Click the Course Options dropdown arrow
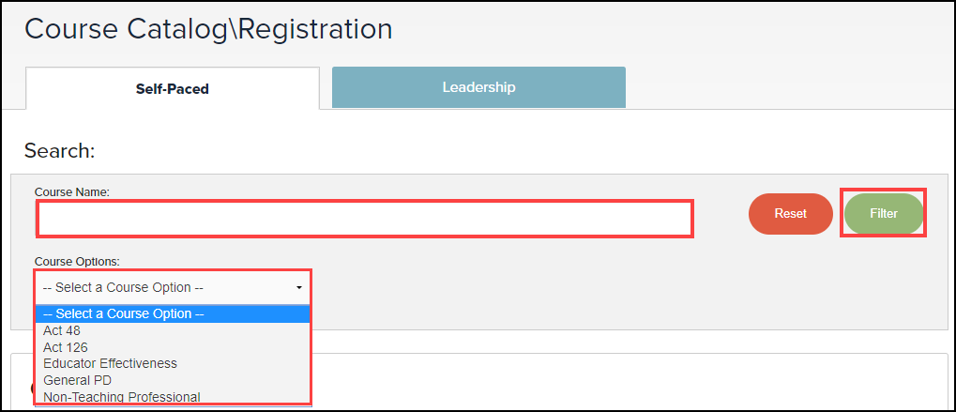The height and width of the screenshot is (412, 956). click(299, 287)
